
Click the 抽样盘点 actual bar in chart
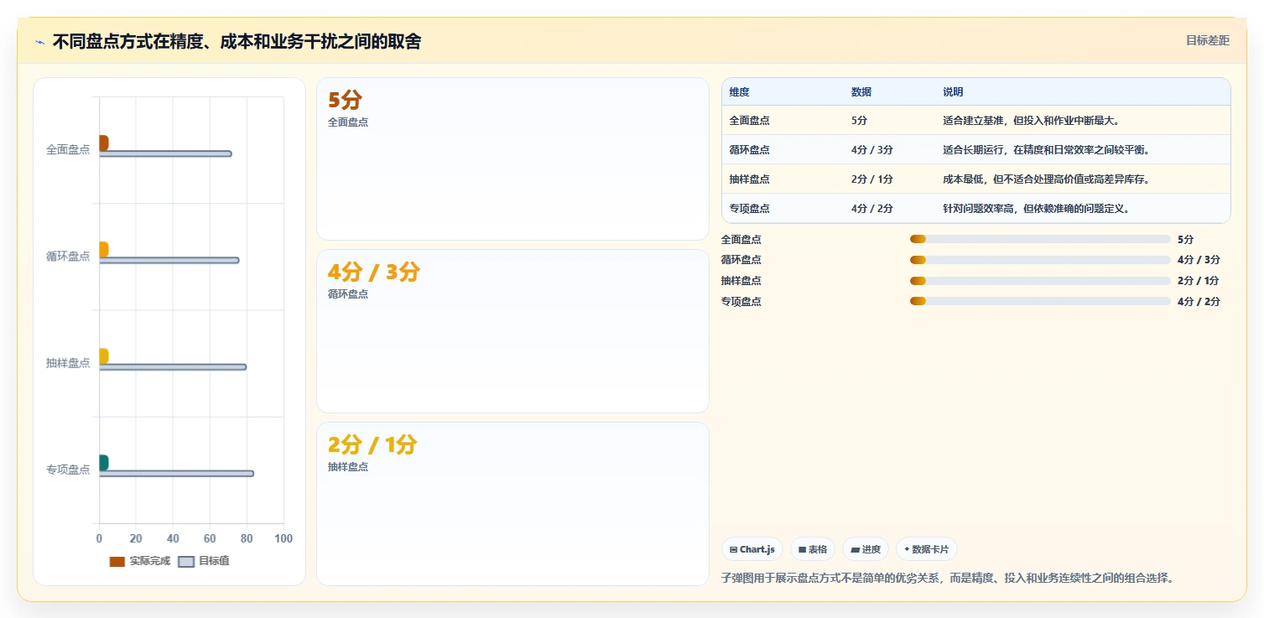[104, 356]
